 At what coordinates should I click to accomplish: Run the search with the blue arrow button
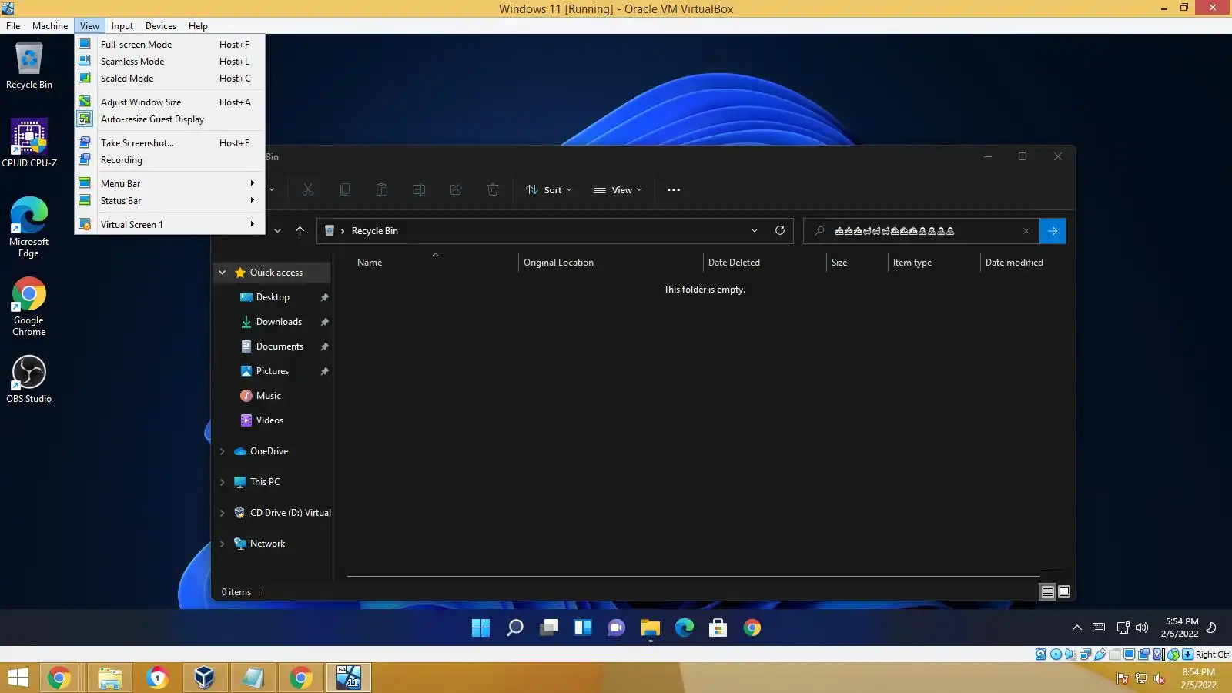pos(1053,231)
